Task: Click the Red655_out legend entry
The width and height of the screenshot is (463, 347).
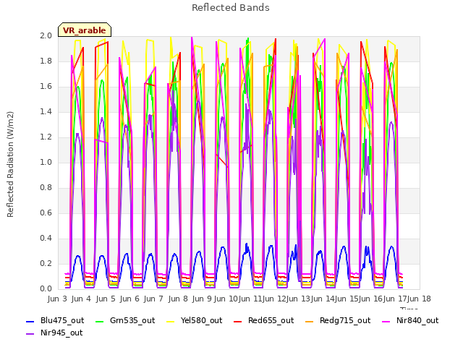Action: 263,321
